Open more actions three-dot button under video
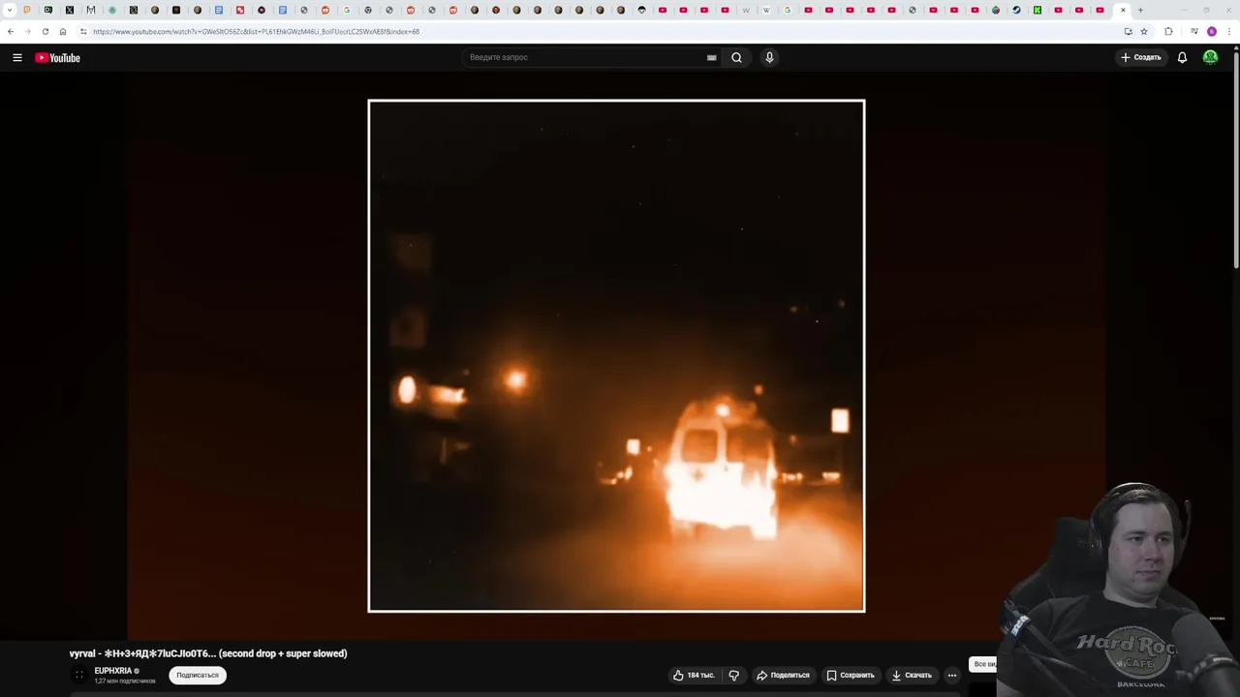 952,676
